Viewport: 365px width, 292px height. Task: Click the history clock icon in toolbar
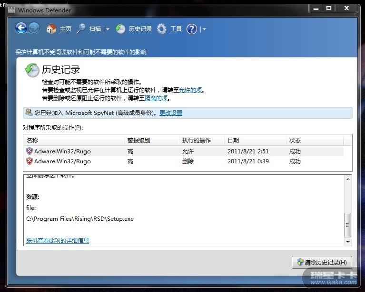[120, 29]
